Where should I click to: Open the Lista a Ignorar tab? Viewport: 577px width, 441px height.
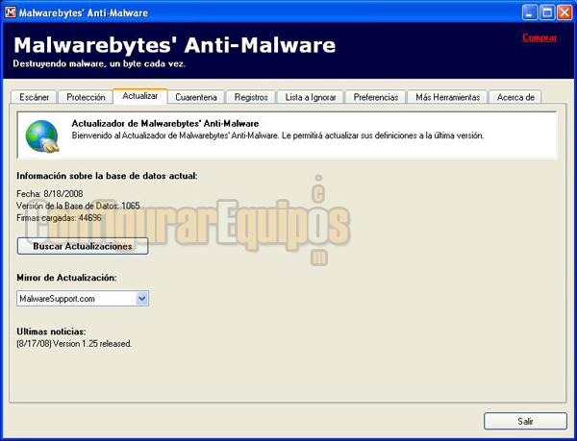pyautogui.click(x=311, y=97)
